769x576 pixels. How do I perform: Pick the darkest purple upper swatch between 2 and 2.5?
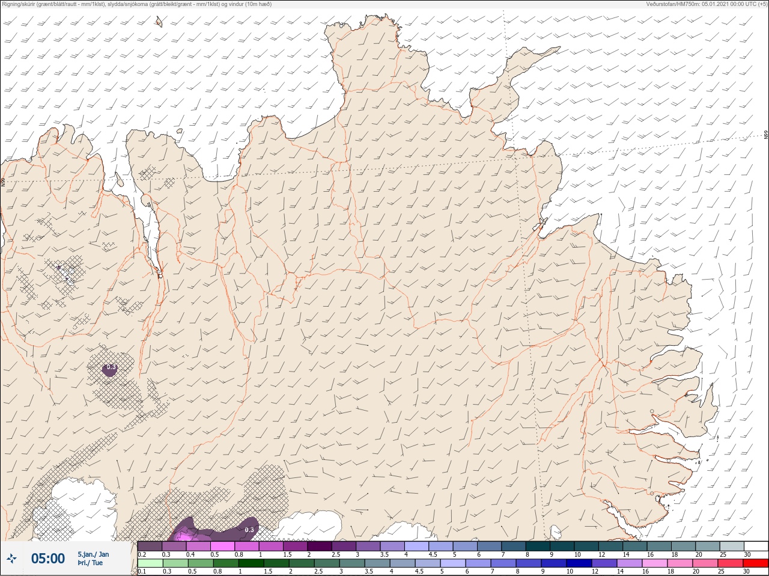[320, 546]
